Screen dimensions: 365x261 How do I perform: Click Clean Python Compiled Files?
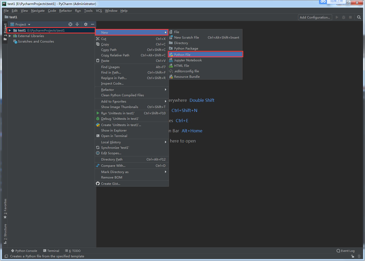click(x=132, y=95)
